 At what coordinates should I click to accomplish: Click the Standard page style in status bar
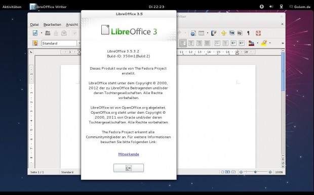click(67, 172)
